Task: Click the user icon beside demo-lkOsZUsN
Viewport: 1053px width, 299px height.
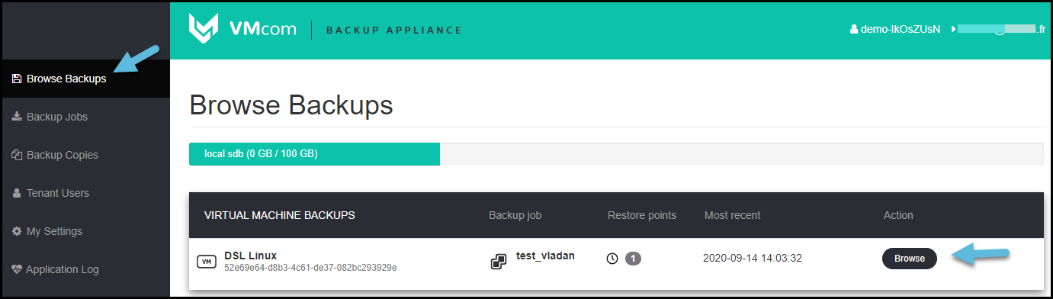Action: 854,29
